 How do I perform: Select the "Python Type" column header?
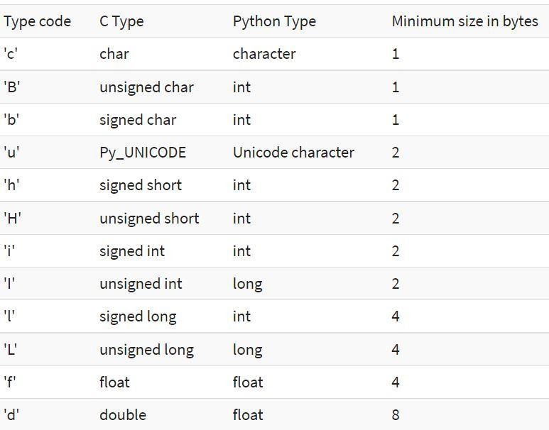pyautogui.click(x=274, y=21)
